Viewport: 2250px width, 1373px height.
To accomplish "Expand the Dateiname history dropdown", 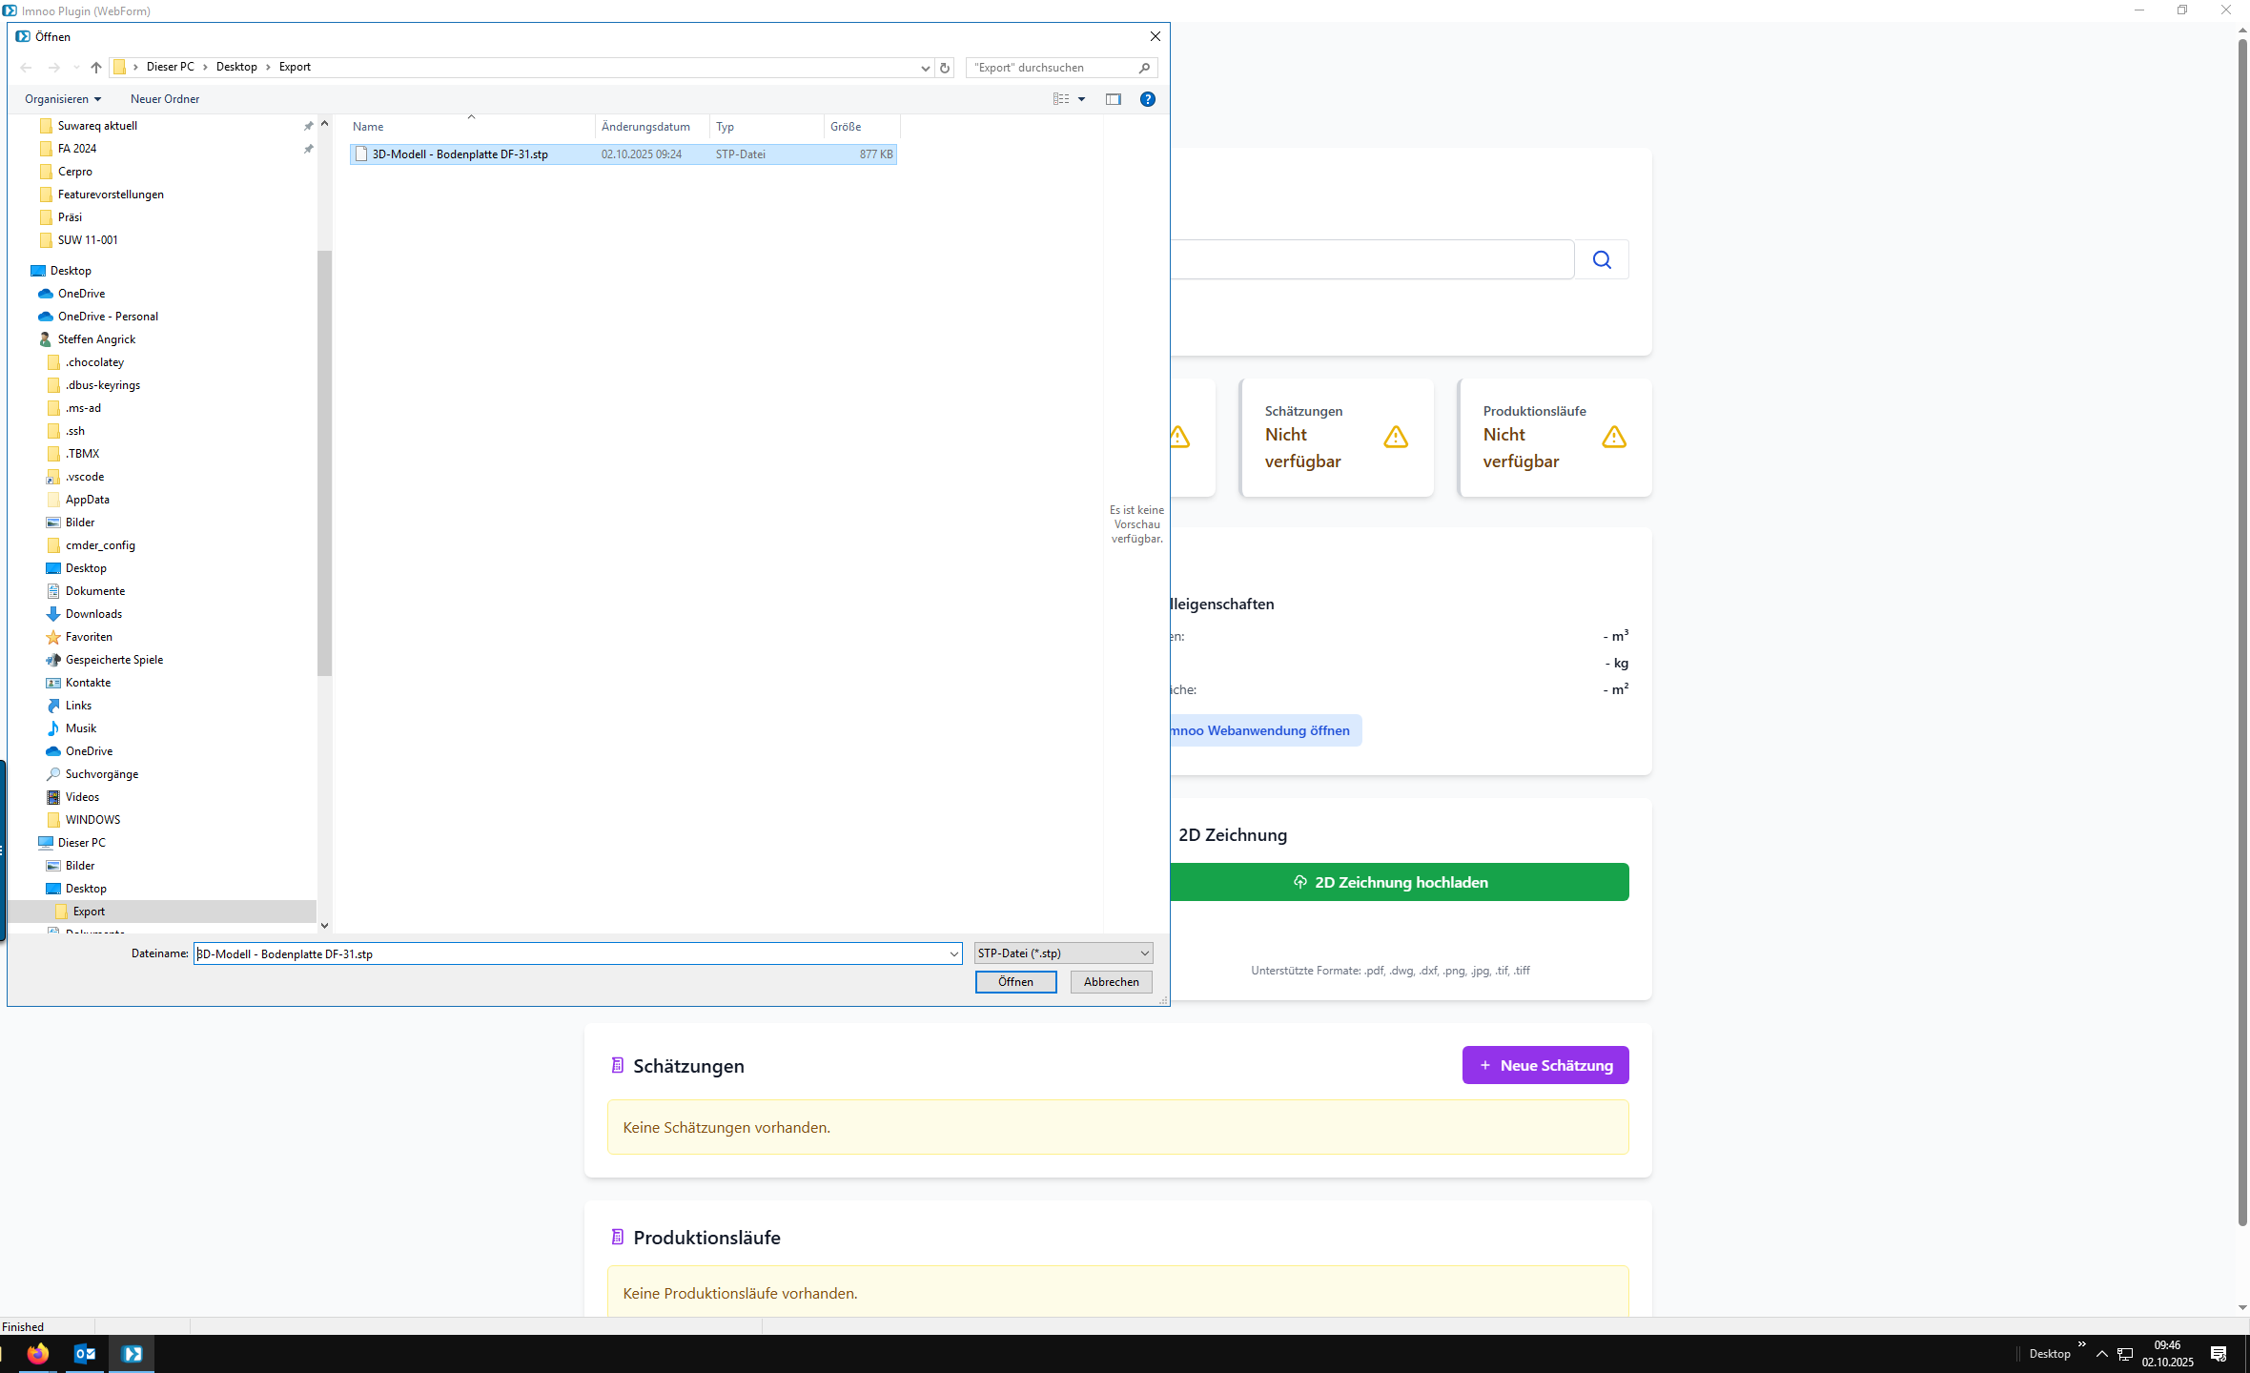I will [953, 953].
